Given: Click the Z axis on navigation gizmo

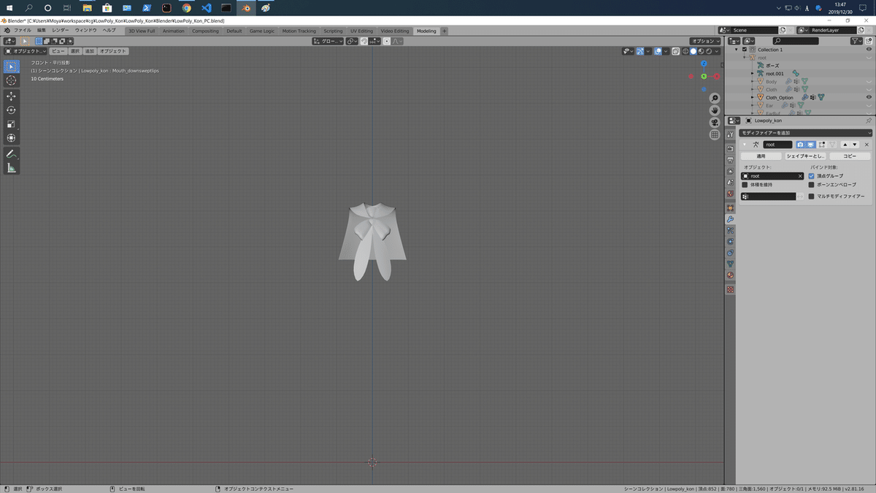Looking at the screenshot, I should 704,64.
